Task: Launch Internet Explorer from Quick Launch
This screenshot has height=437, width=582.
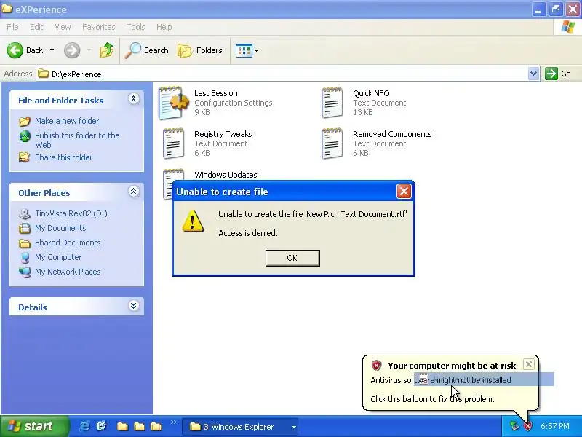Action: click(84, 426)
